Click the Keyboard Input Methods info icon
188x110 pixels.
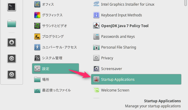(96, 15)
